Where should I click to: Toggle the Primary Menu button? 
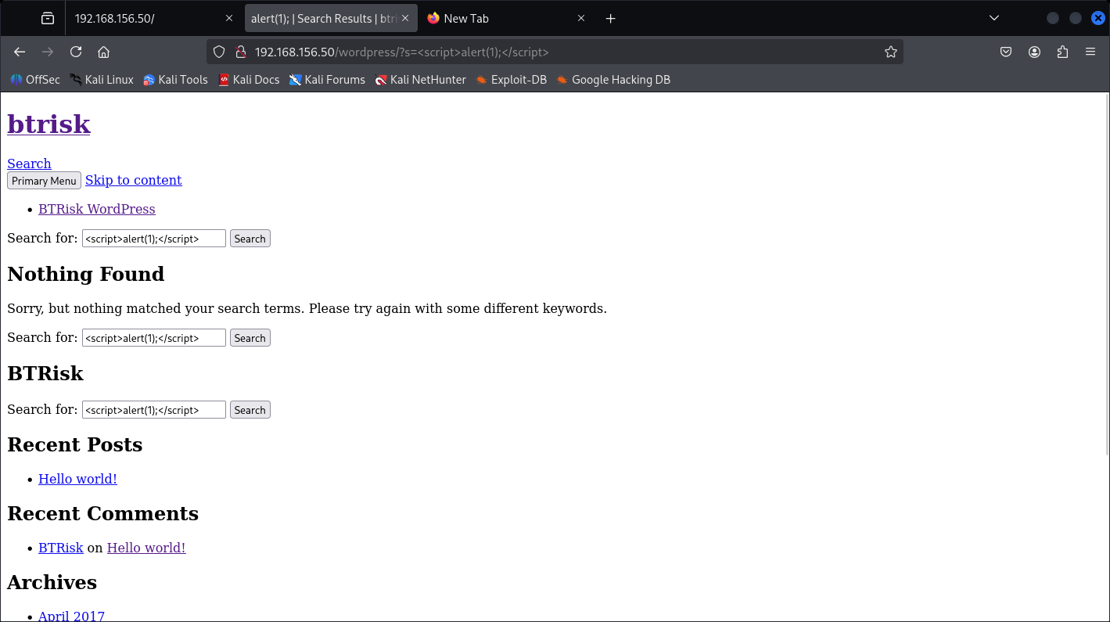click(x=44, y=181)
